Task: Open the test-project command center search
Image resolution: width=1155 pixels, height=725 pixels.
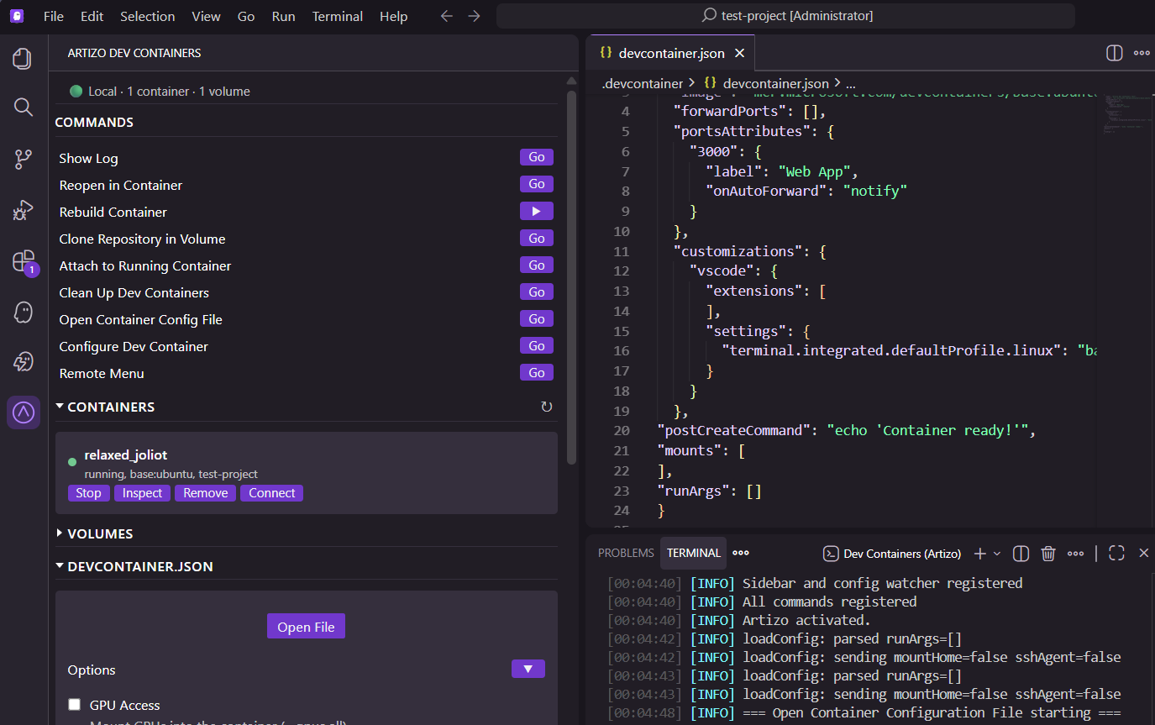Action: coord(785,16)
